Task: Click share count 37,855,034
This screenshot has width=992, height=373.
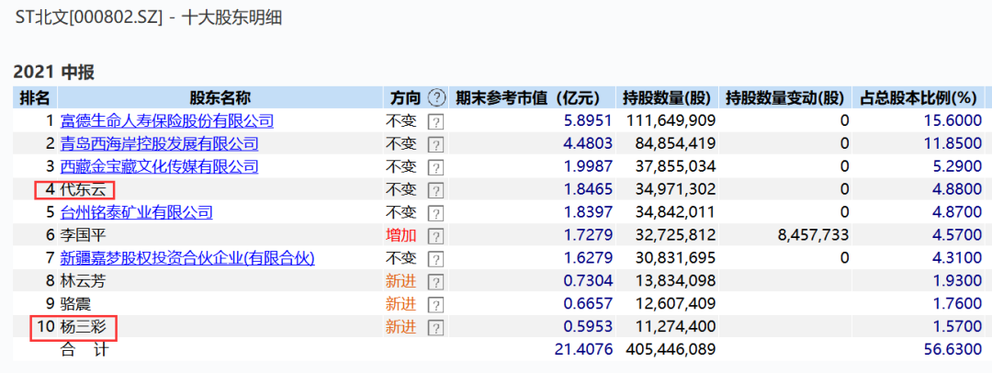Action: point(675,166)
